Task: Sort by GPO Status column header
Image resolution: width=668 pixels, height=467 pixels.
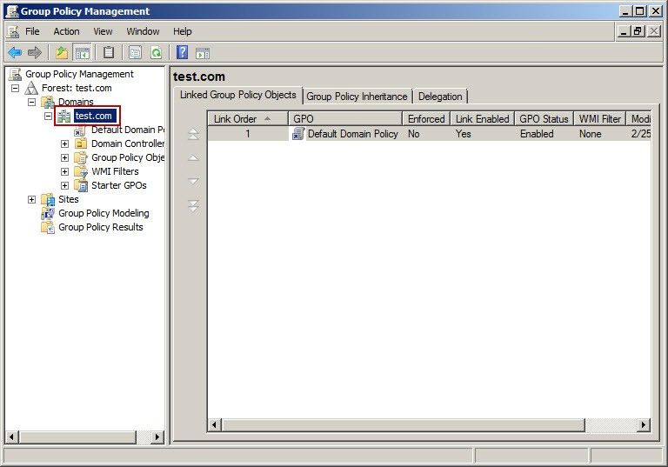Action: click(544, 119)
